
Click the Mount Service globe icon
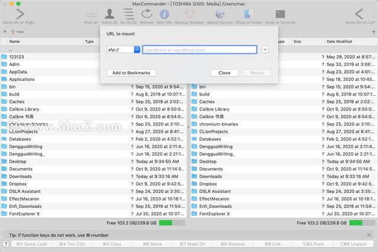click(220, 14)
